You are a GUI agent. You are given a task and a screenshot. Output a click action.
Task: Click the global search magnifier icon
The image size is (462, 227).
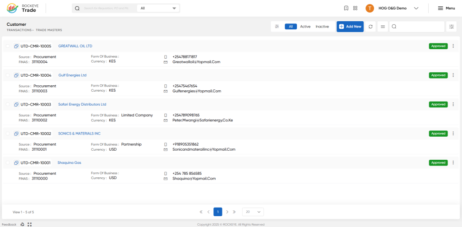coord(77,8)
